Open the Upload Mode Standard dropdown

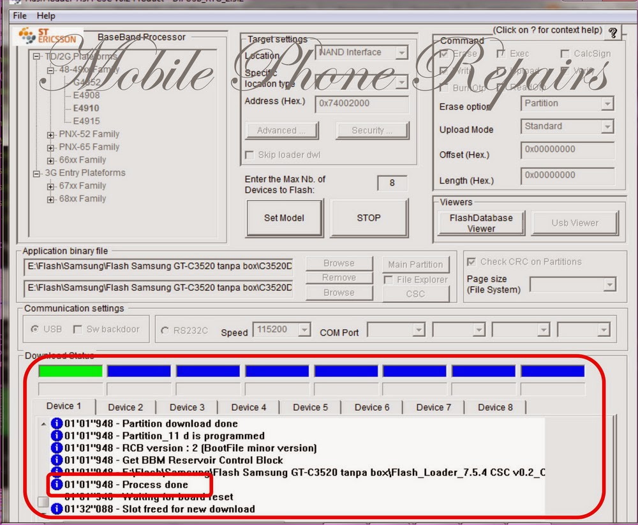607,126
